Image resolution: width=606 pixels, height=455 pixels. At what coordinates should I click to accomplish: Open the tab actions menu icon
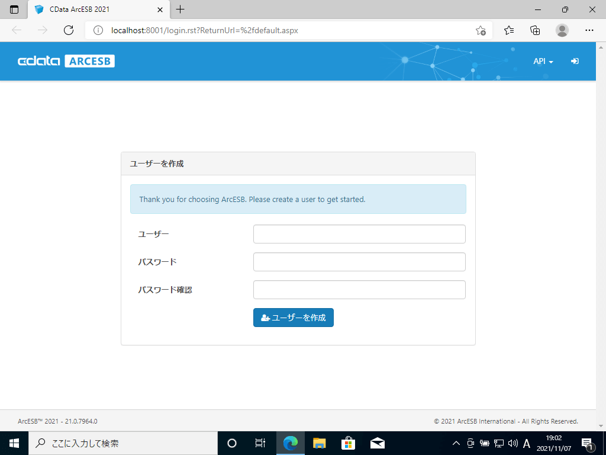coord(14,9)
